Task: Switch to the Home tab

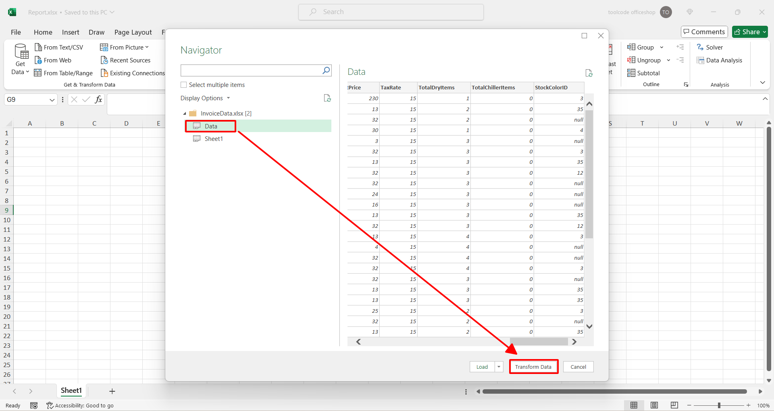Action: point(43,32)
